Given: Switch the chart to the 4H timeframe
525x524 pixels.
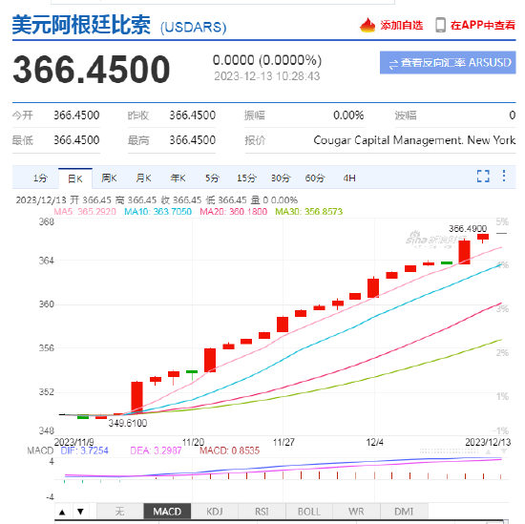Looking at the screenshot, I should click(x=349, y=178).
